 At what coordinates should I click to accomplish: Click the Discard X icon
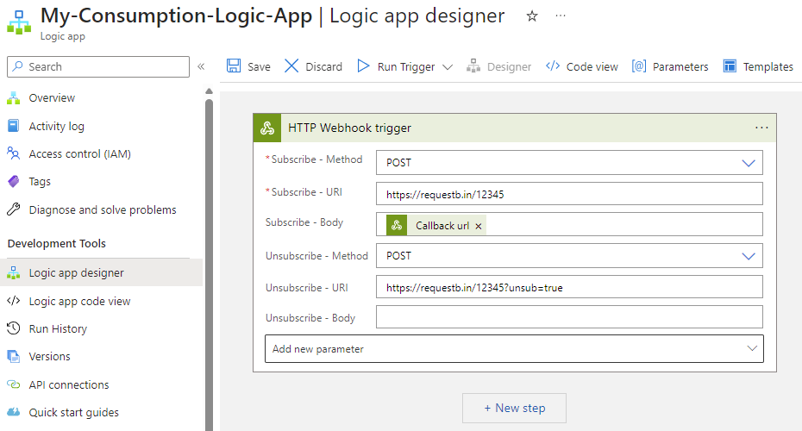(x=291, y=66)
